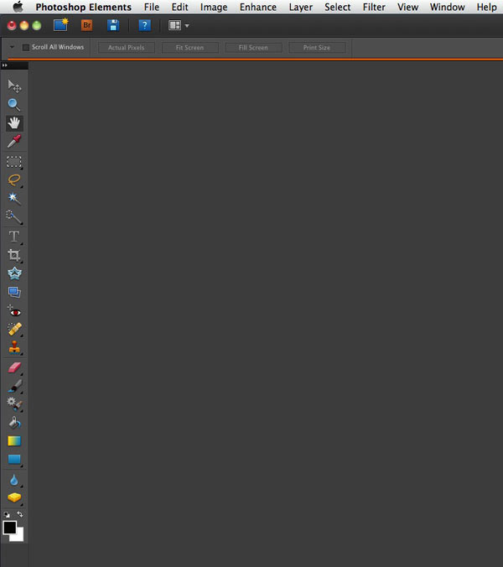Expand the toolbox double-arrow toggle
The image size is (503, 567).
coord(5,65)
